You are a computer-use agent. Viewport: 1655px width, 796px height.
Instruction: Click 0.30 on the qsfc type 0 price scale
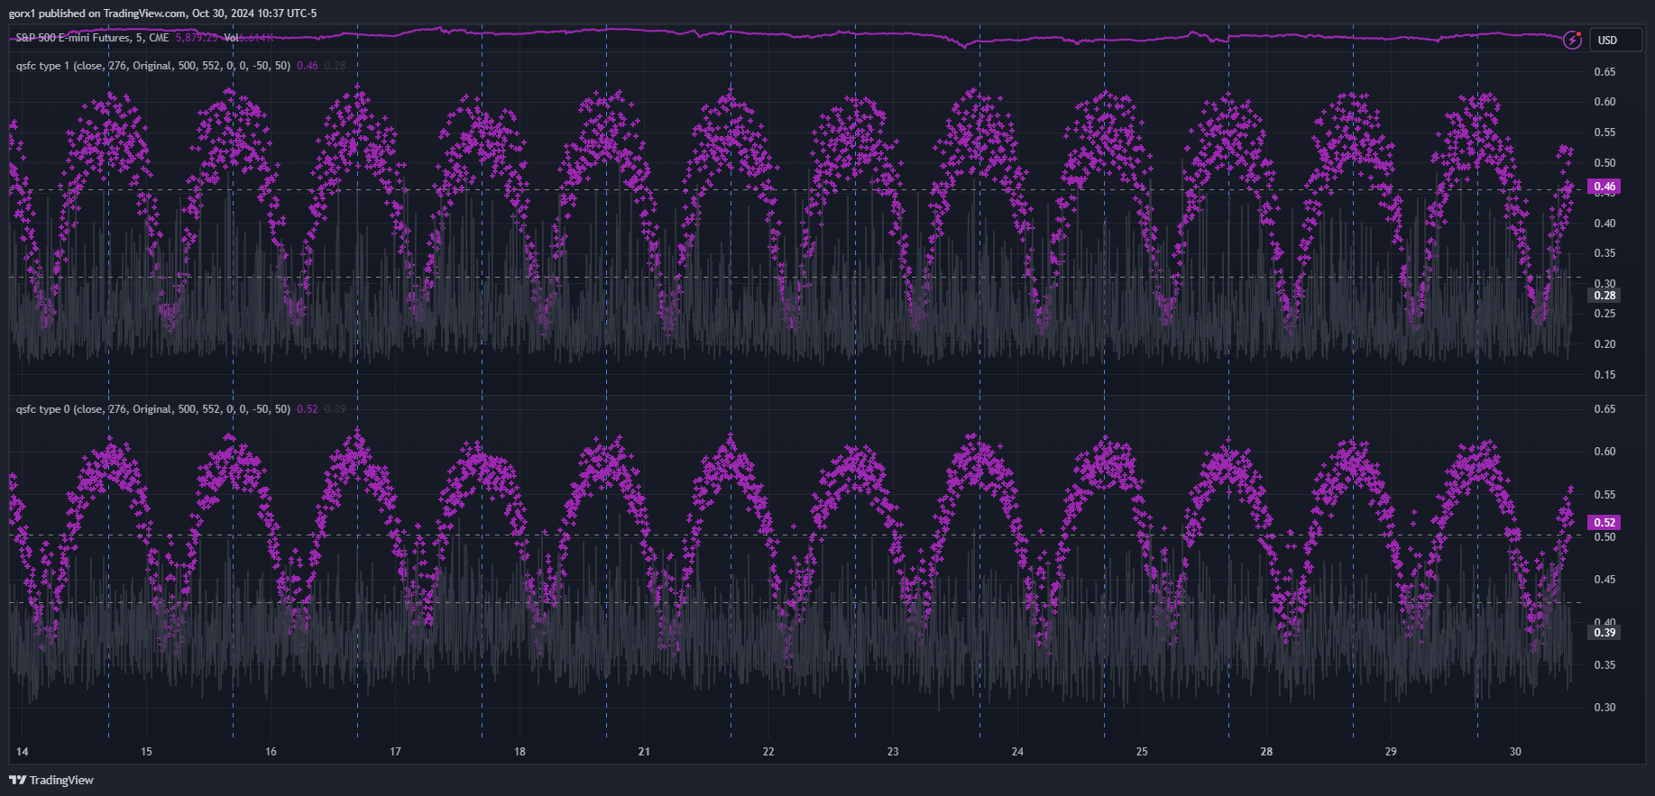click(1604, 708)
